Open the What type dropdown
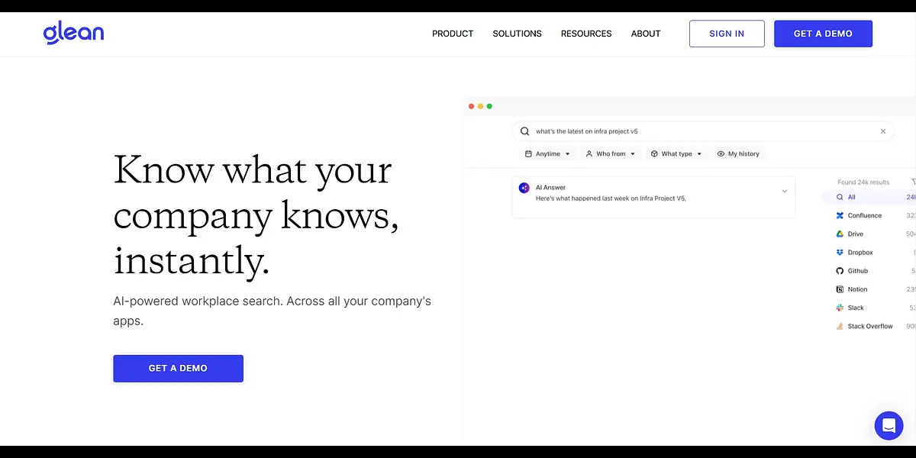916x458 pixels. tap(676, 154)
